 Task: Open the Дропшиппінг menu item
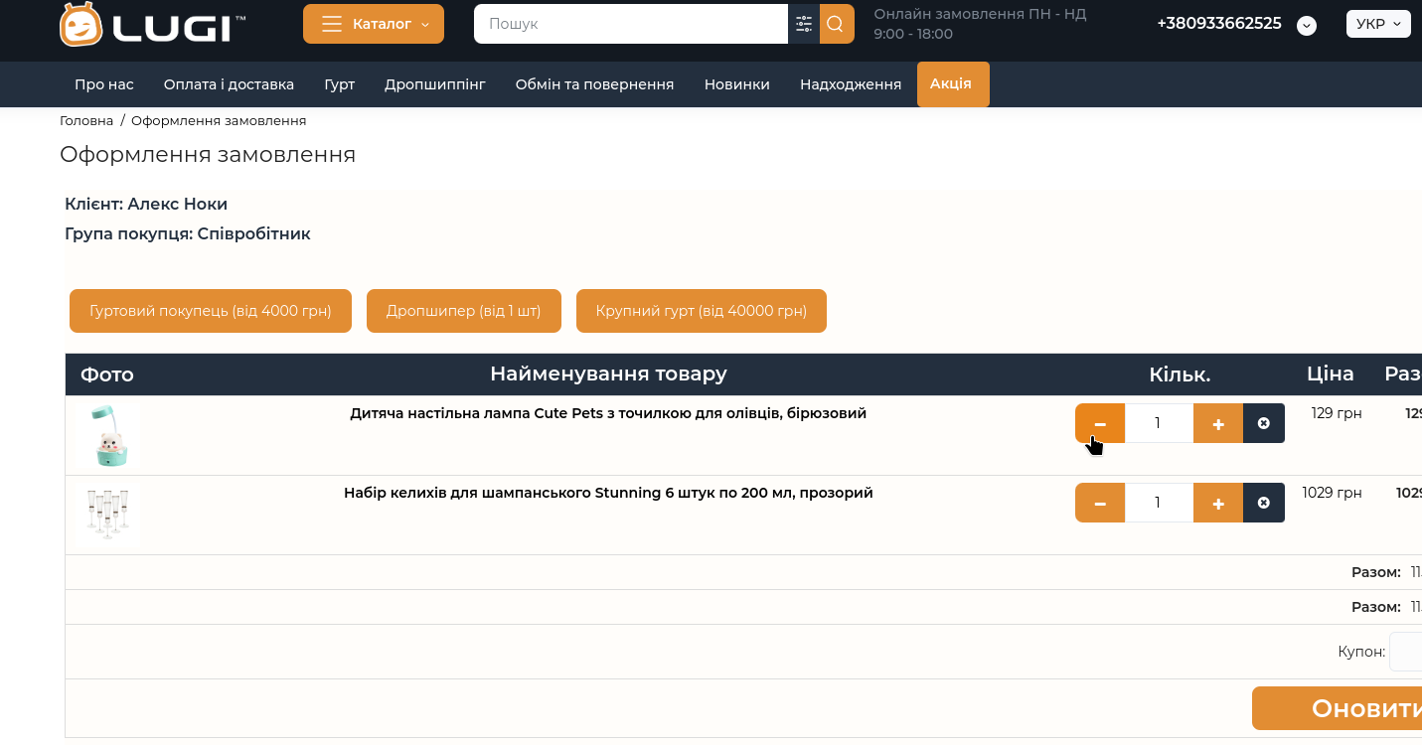(x=434, y=84)
